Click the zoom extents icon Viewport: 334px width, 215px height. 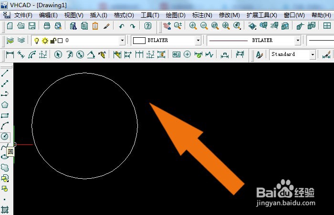pos(226,26)
